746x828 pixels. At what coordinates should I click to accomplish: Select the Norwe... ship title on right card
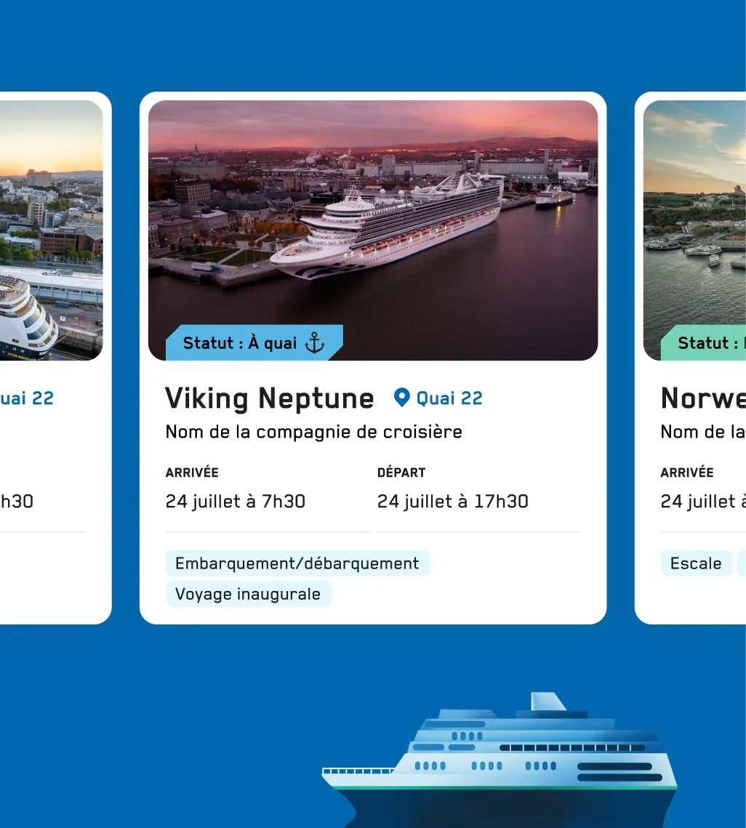[x=703, y=398]
